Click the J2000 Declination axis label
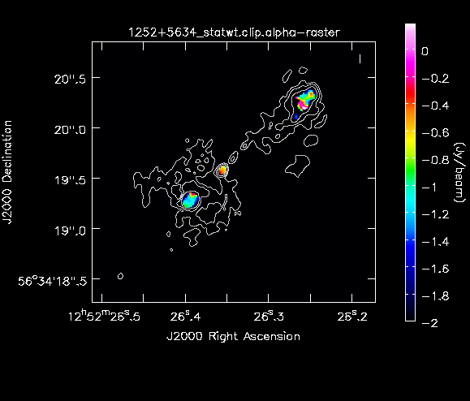 coord(7,172)
